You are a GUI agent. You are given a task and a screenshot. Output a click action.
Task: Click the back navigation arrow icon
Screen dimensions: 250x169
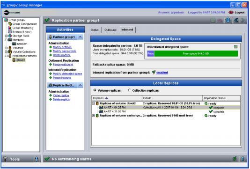pyautogui.click(x=236, y=20)
